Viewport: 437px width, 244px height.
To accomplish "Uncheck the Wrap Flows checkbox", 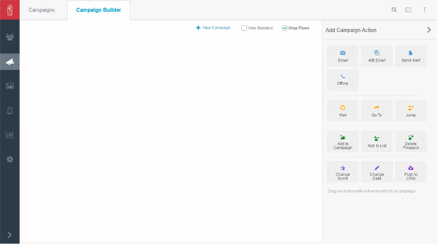I will 284,28.
